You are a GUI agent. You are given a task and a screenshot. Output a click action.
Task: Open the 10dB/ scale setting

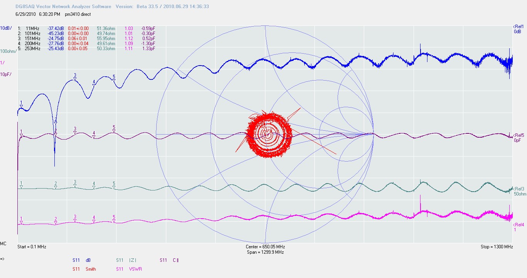6,28
